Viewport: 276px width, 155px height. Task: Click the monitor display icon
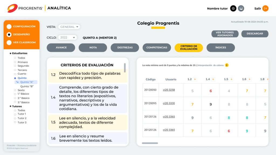point(241,9)
